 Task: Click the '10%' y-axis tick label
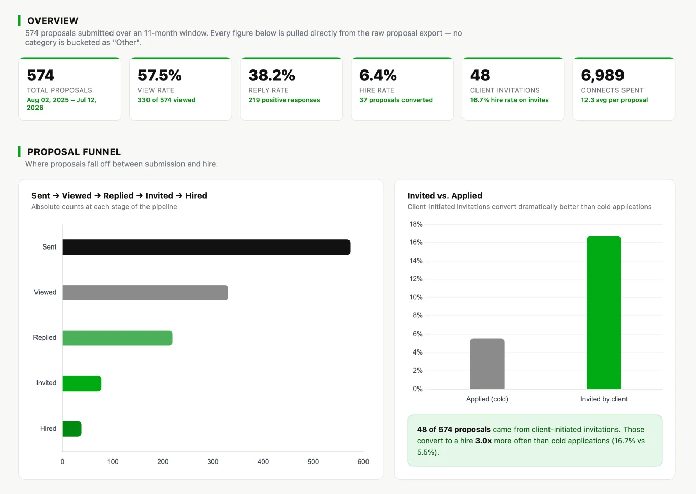click(416, 297)
